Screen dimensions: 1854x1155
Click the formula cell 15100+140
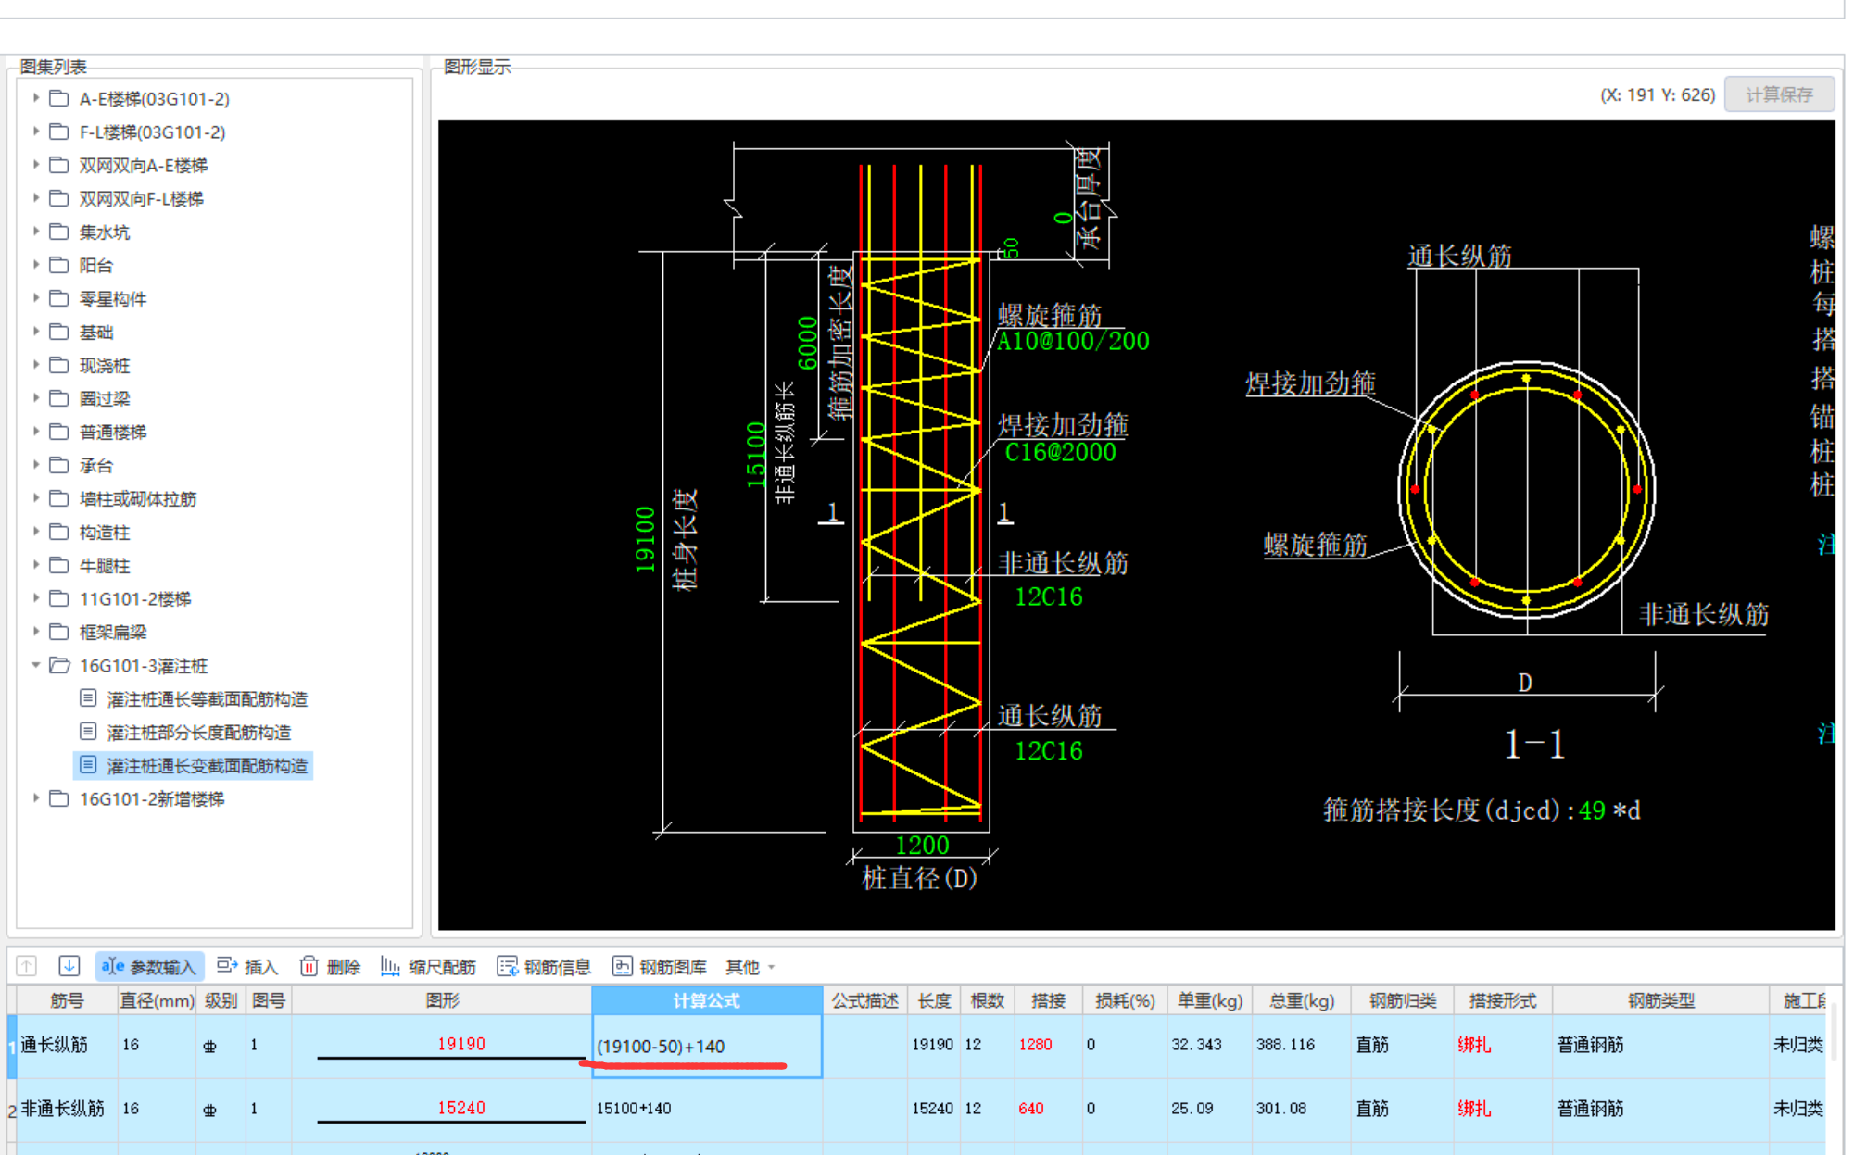point(707,1109)
